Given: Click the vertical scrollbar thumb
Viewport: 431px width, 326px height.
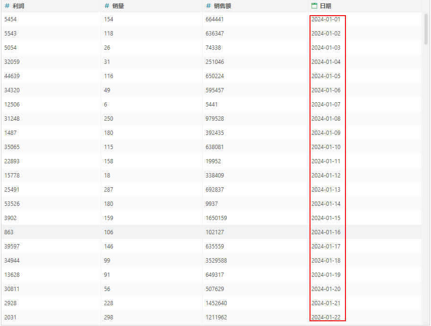Looking at the screenshot, I should (426, 29).
